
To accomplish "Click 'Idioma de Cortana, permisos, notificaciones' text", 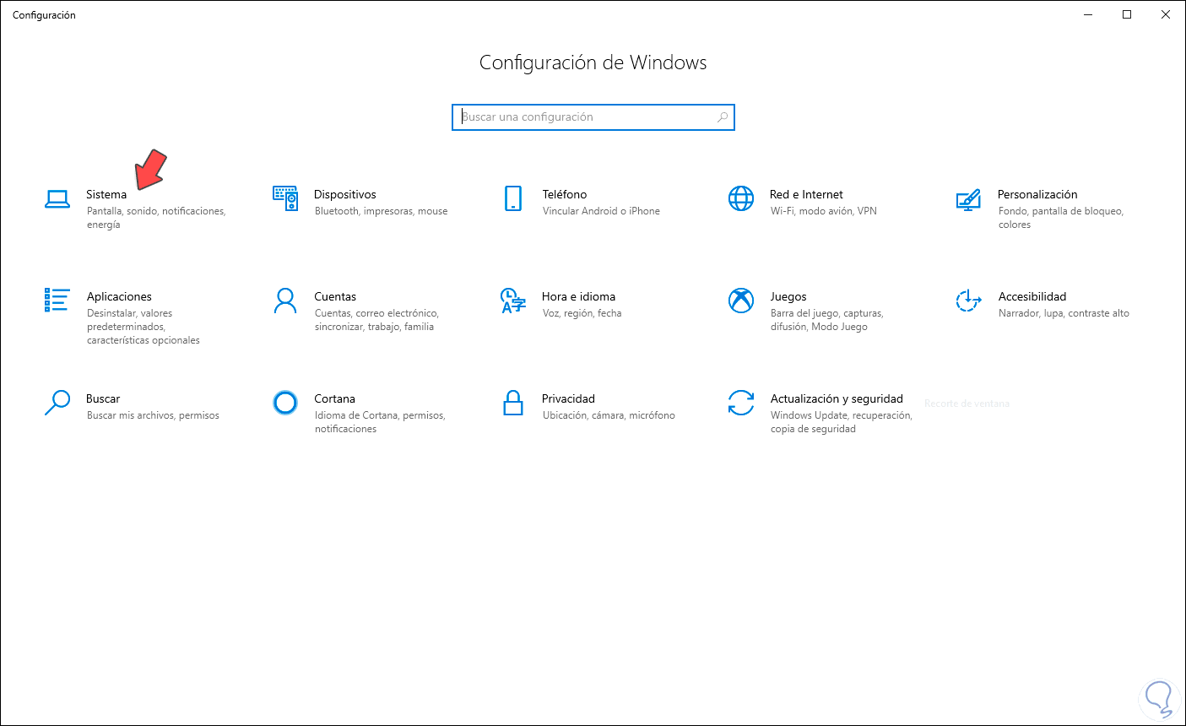I will [x=380, y=422].
